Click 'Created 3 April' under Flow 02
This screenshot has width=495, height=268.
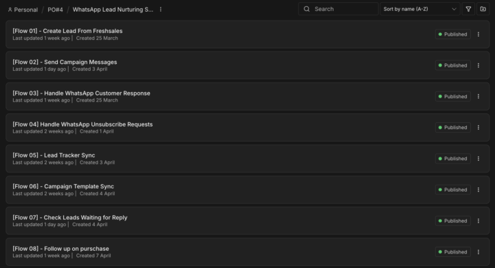click(x=89, y=69)
